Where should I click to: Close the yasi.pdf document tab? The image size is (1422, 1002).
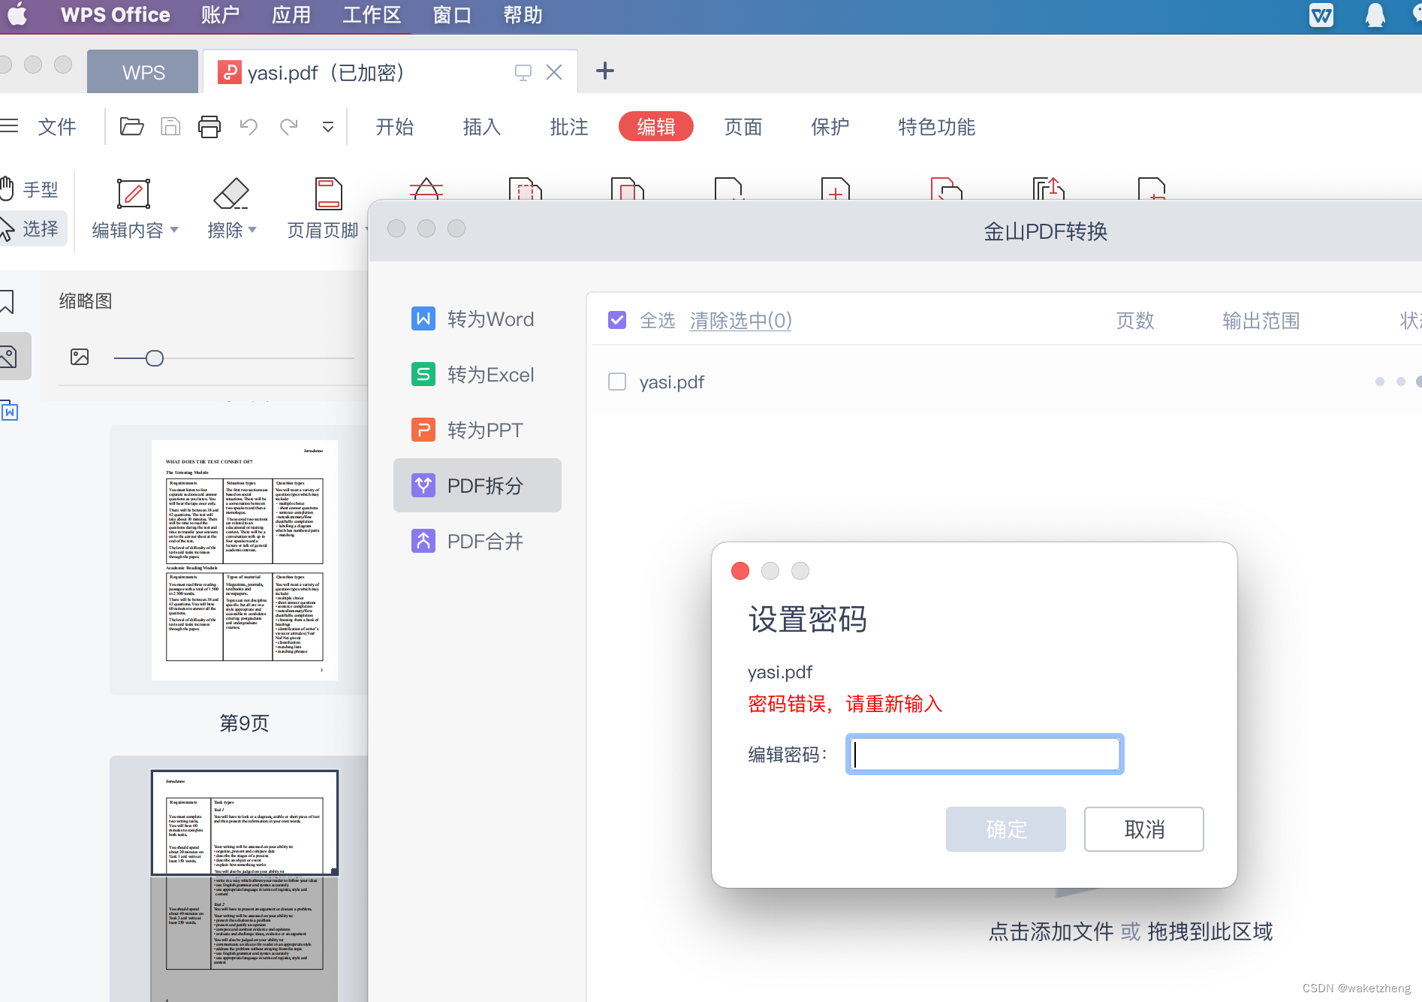(554, 72)
